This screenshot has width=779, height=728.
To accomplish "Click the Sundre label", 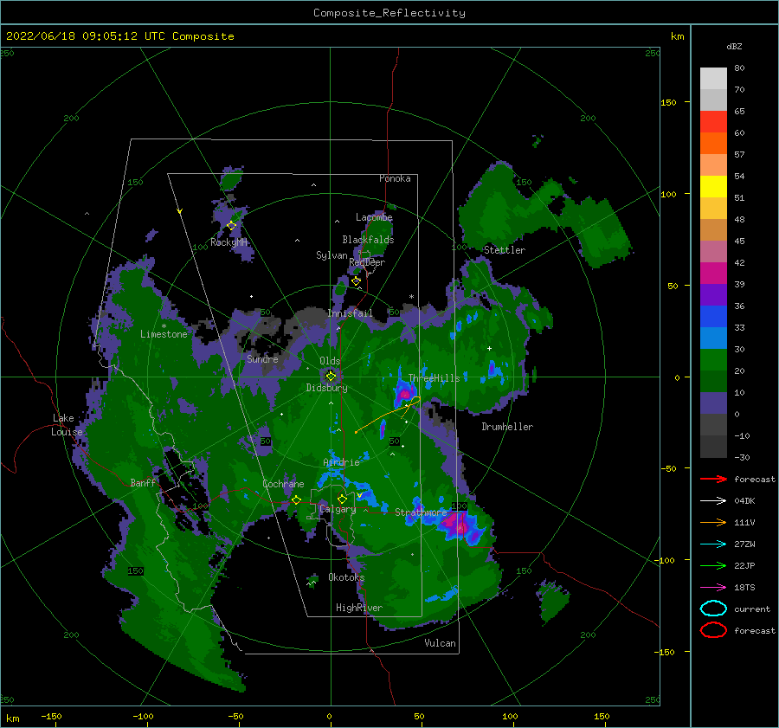I will click(x=262, y=358).
